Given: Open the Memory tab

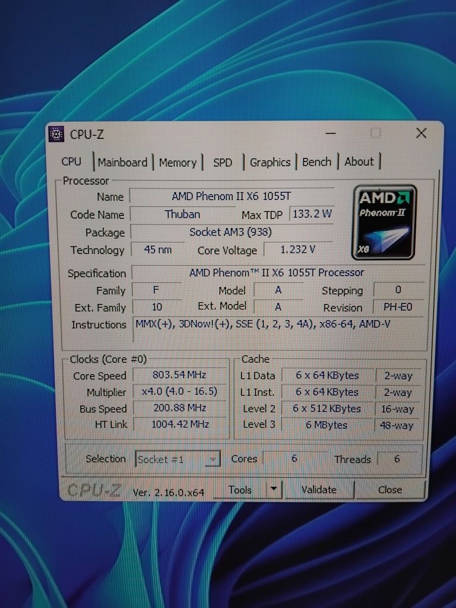Looking at the screenshot, I should point(178,163).
